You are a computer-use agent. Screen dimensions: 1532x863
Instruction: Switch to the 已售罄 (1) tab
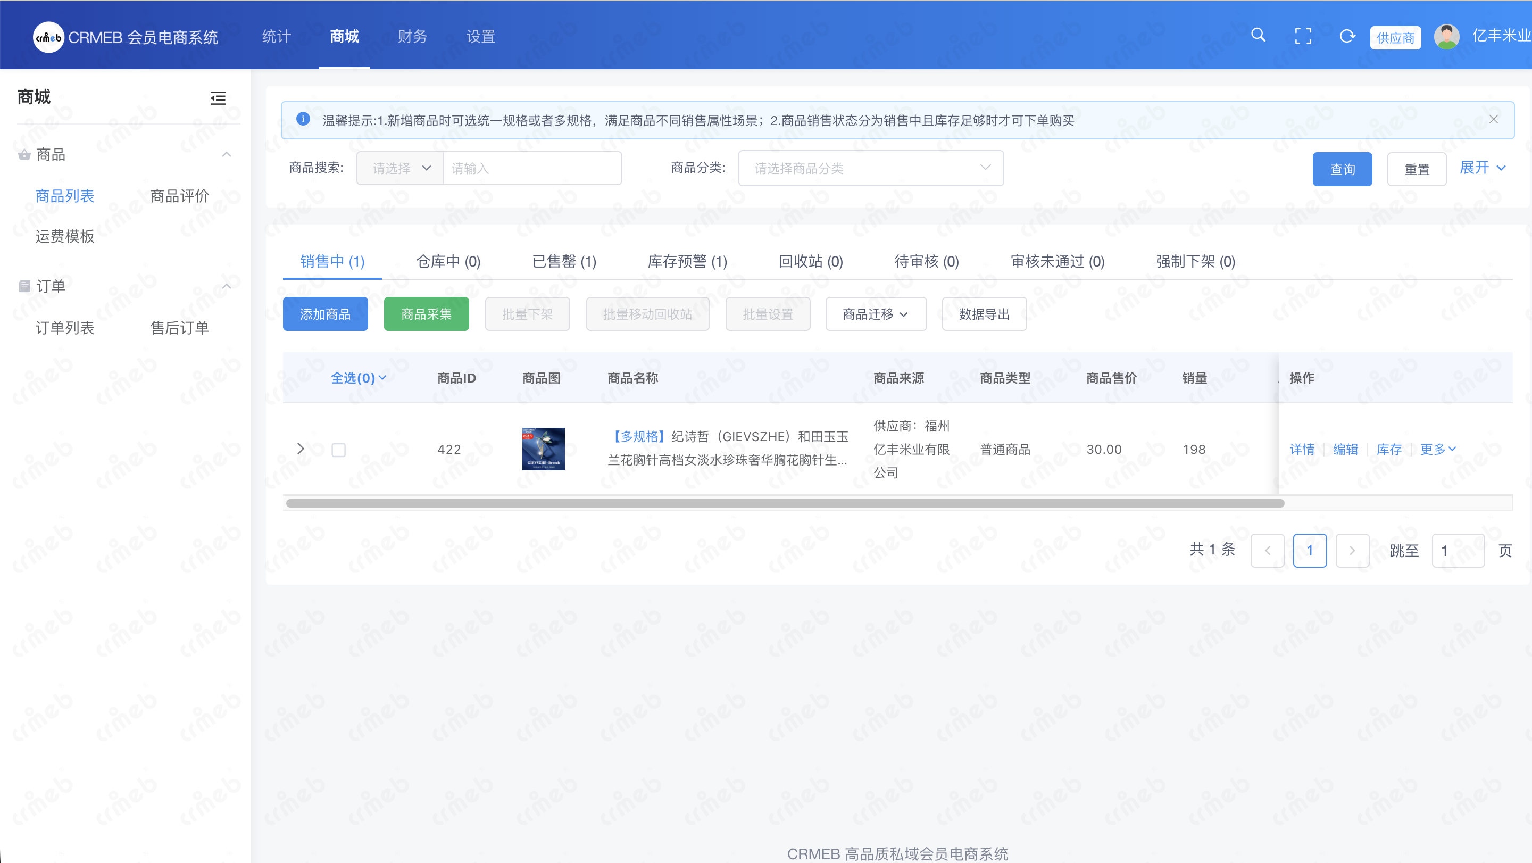[564, 262]
